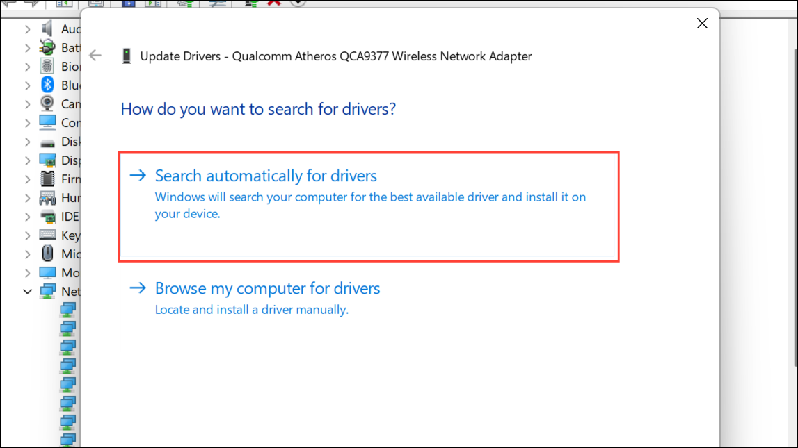This screenshot has width=798, height=448.
Task: Select the Display adapters icon
Action: pos(47,160)
